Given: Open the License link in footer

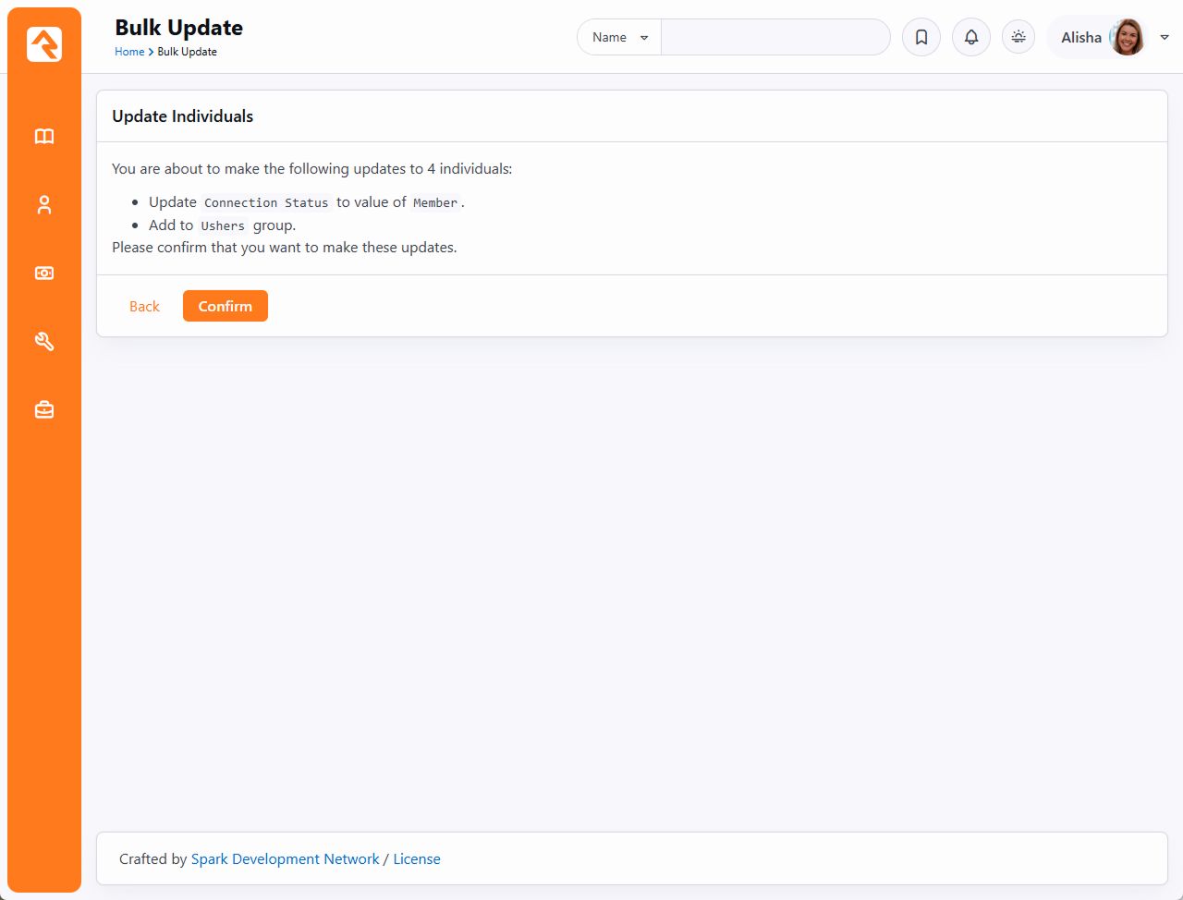Looking at the screenshot, I should [x=417, y=859].
